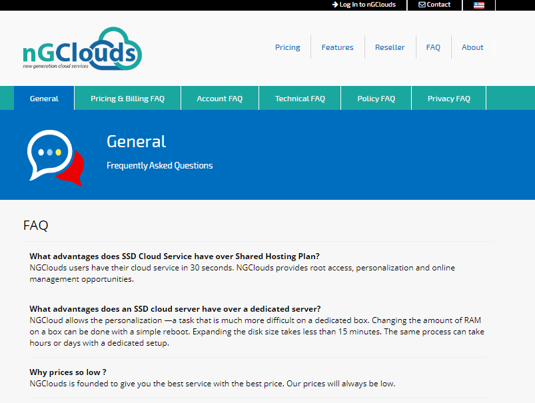Click the 'FAQ' section heading
The height and width of the screenshot is (403, 535).
35,225
